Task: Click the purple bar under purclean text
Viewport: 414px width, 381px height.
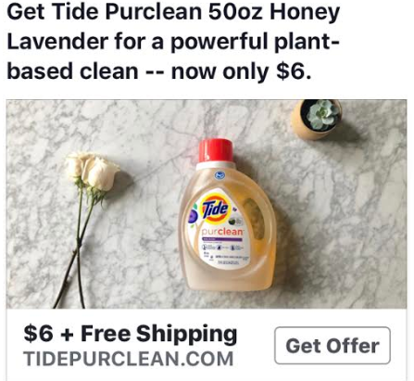Action: (222, 239)
